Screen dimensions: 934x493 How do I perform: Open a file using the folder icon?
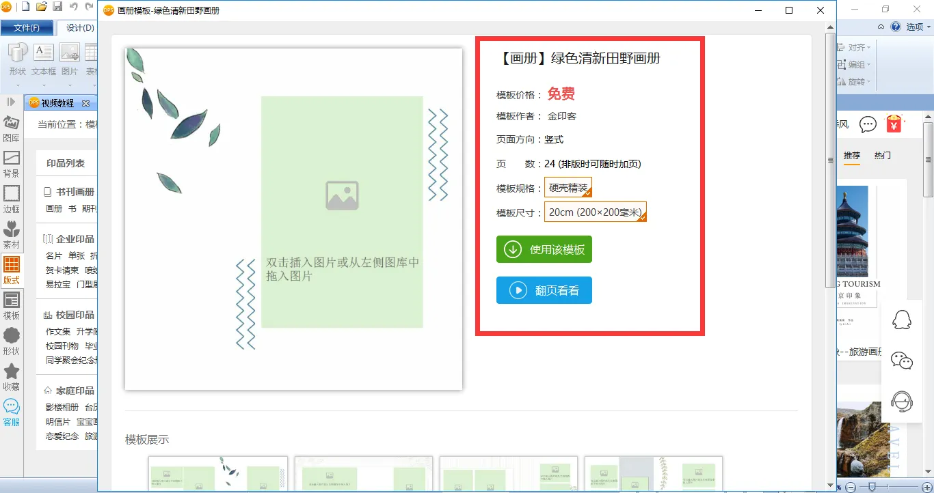click(x=42, y=8)
